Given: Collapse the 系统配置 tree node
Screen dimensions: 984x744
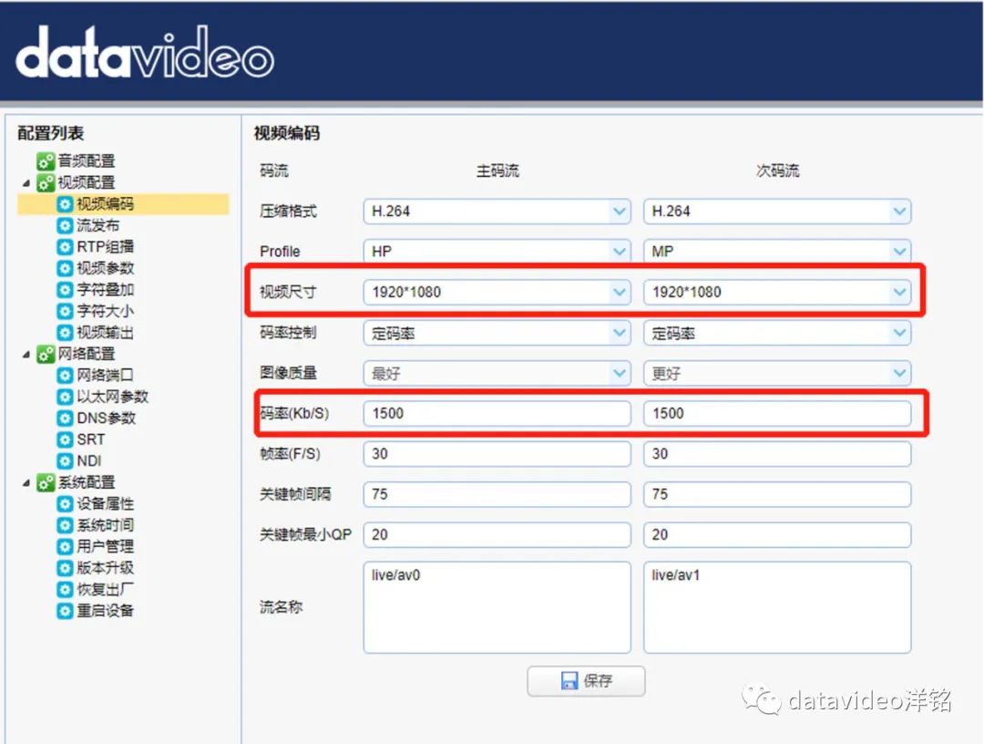Looking at the screenshot, I should (26, 483).
